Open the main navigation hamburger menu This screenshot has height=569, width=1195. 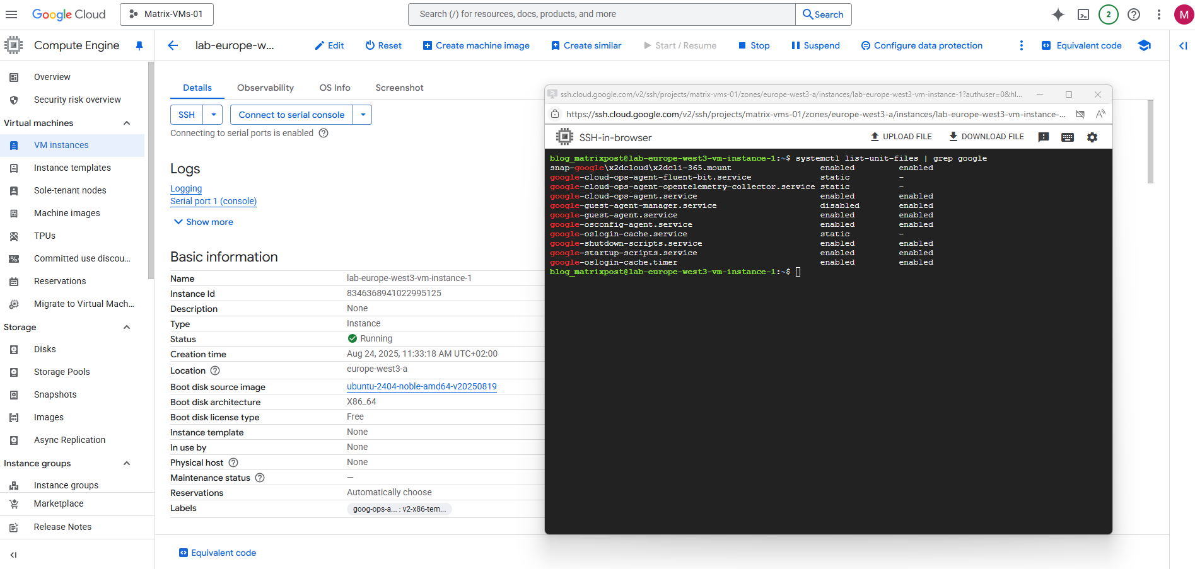(x=11, y=14)
